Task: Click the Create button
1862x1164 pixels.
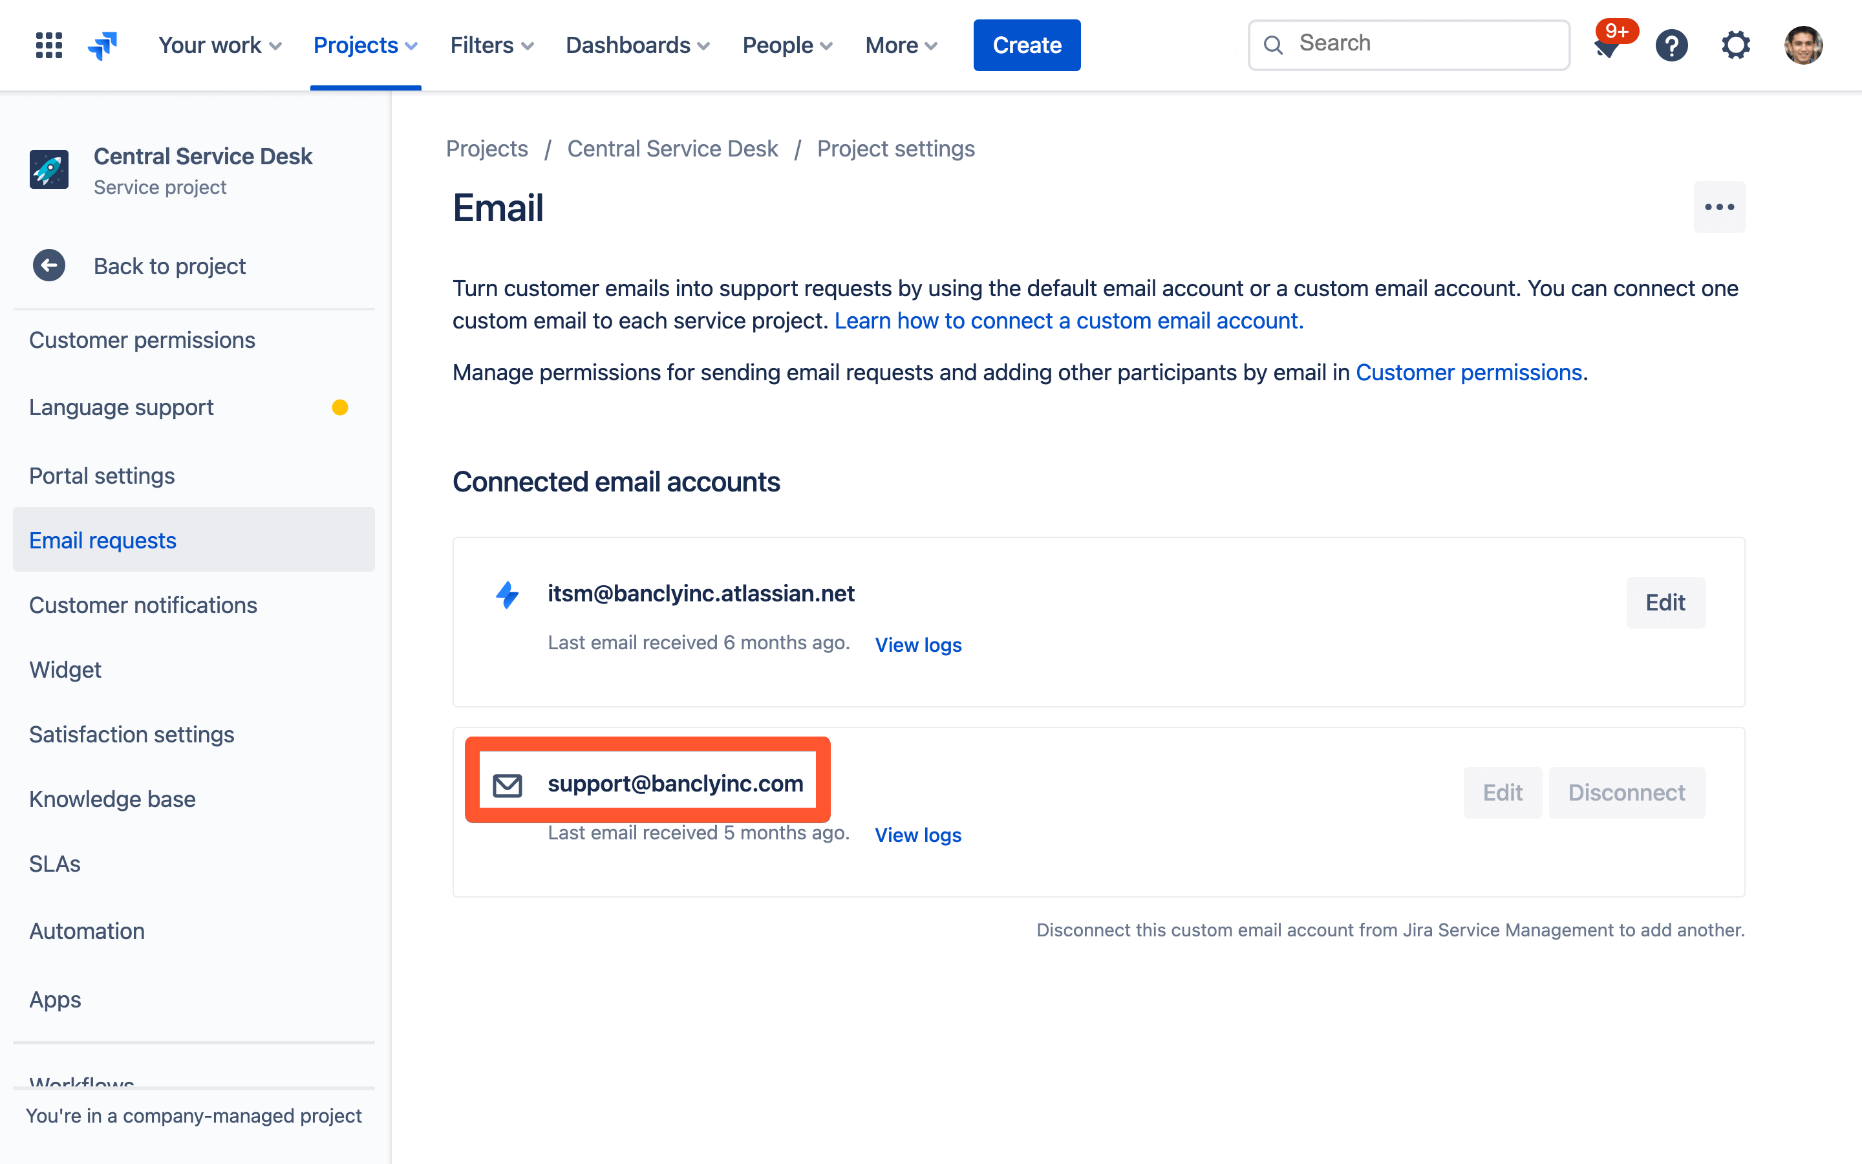Action: point(1027,45)
